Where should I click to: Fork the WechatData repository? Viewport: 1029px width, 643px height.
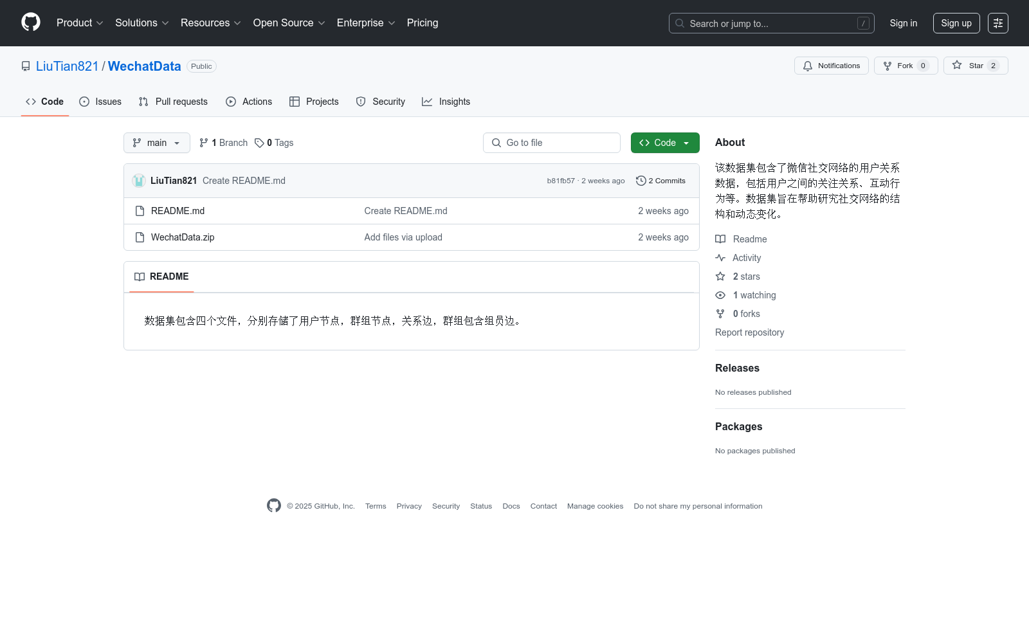(x=906, y=66)
